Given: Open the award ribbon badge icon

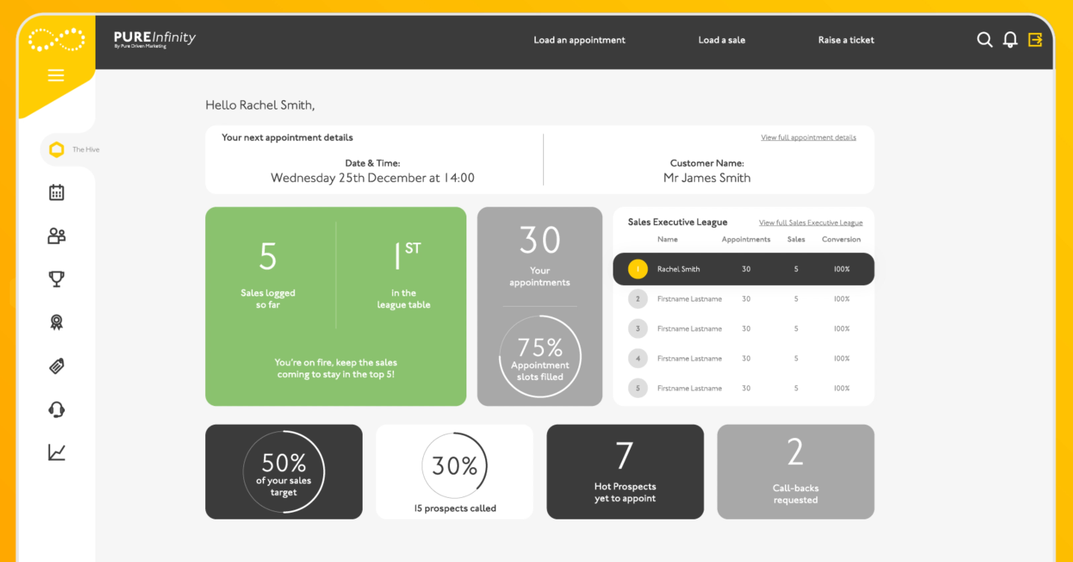Looking at the screenshot, I should click(x=57, y=322).
